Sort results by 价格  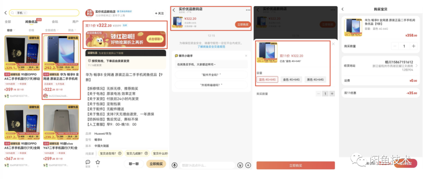[31, 30]
